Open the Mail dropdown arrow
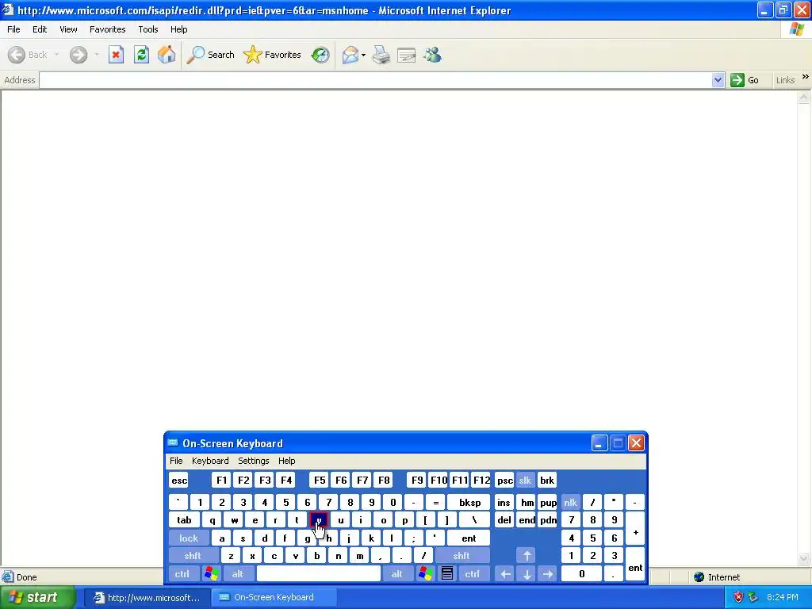 tap(363, 55)
